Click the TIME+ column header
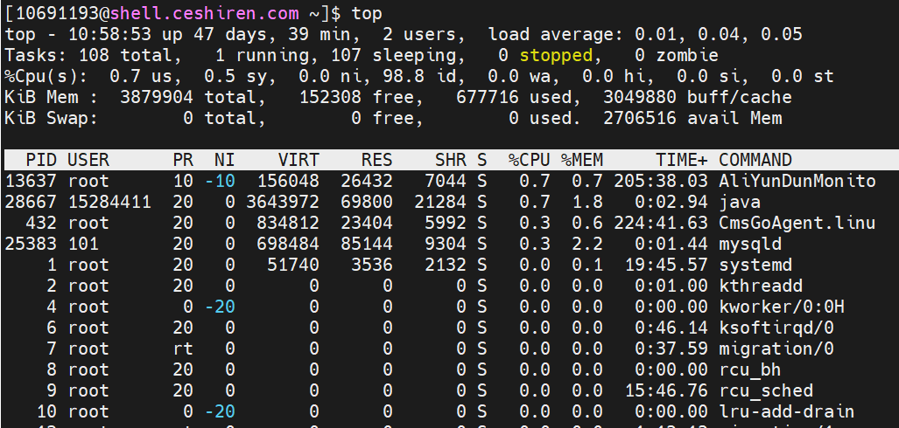This screenshot has height=428, width=899. tap(682, 160)
